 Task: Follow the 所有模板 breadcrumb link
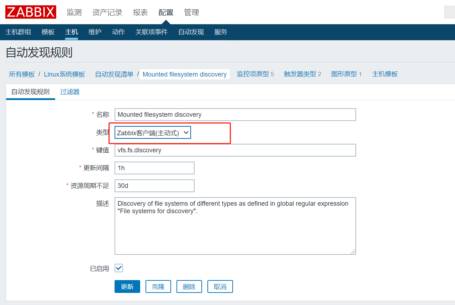coord(22,74)
